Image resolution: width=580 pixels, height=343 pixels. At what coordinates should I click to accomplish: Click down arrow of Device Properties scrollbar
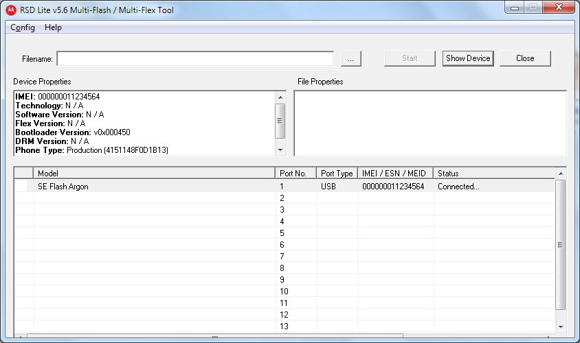pos(280,150)
